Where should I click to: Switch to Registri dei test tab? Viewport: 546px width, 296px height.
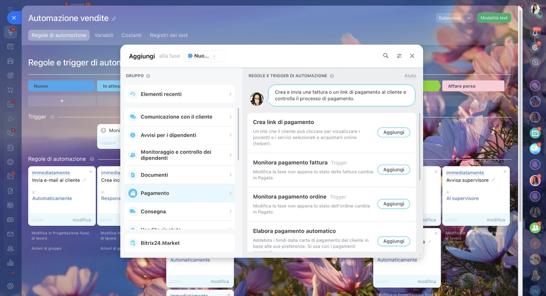[168, 35]
